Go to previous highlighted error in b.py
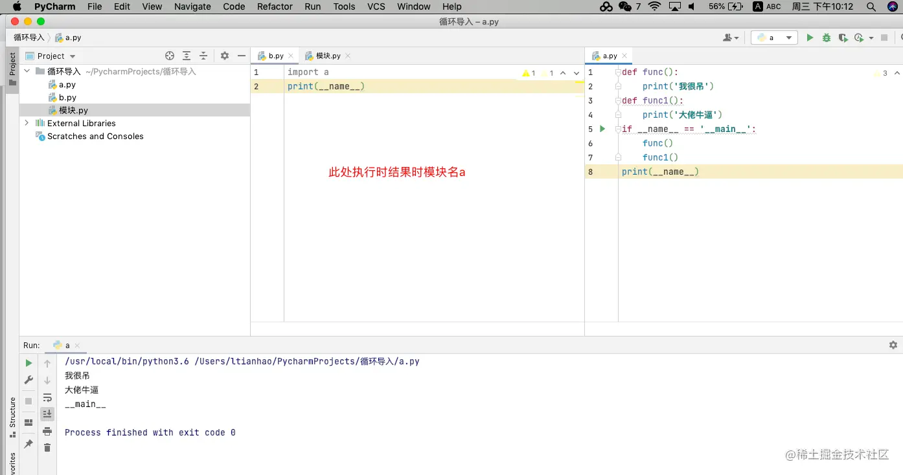 563,73
